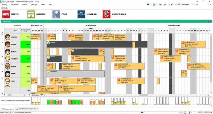This screenshot has width=213, height=114.
Task: Click the row height minus at bottom left
Action: (2, 95)
